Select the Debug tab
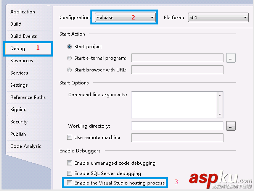 click(x=28, y=49)
